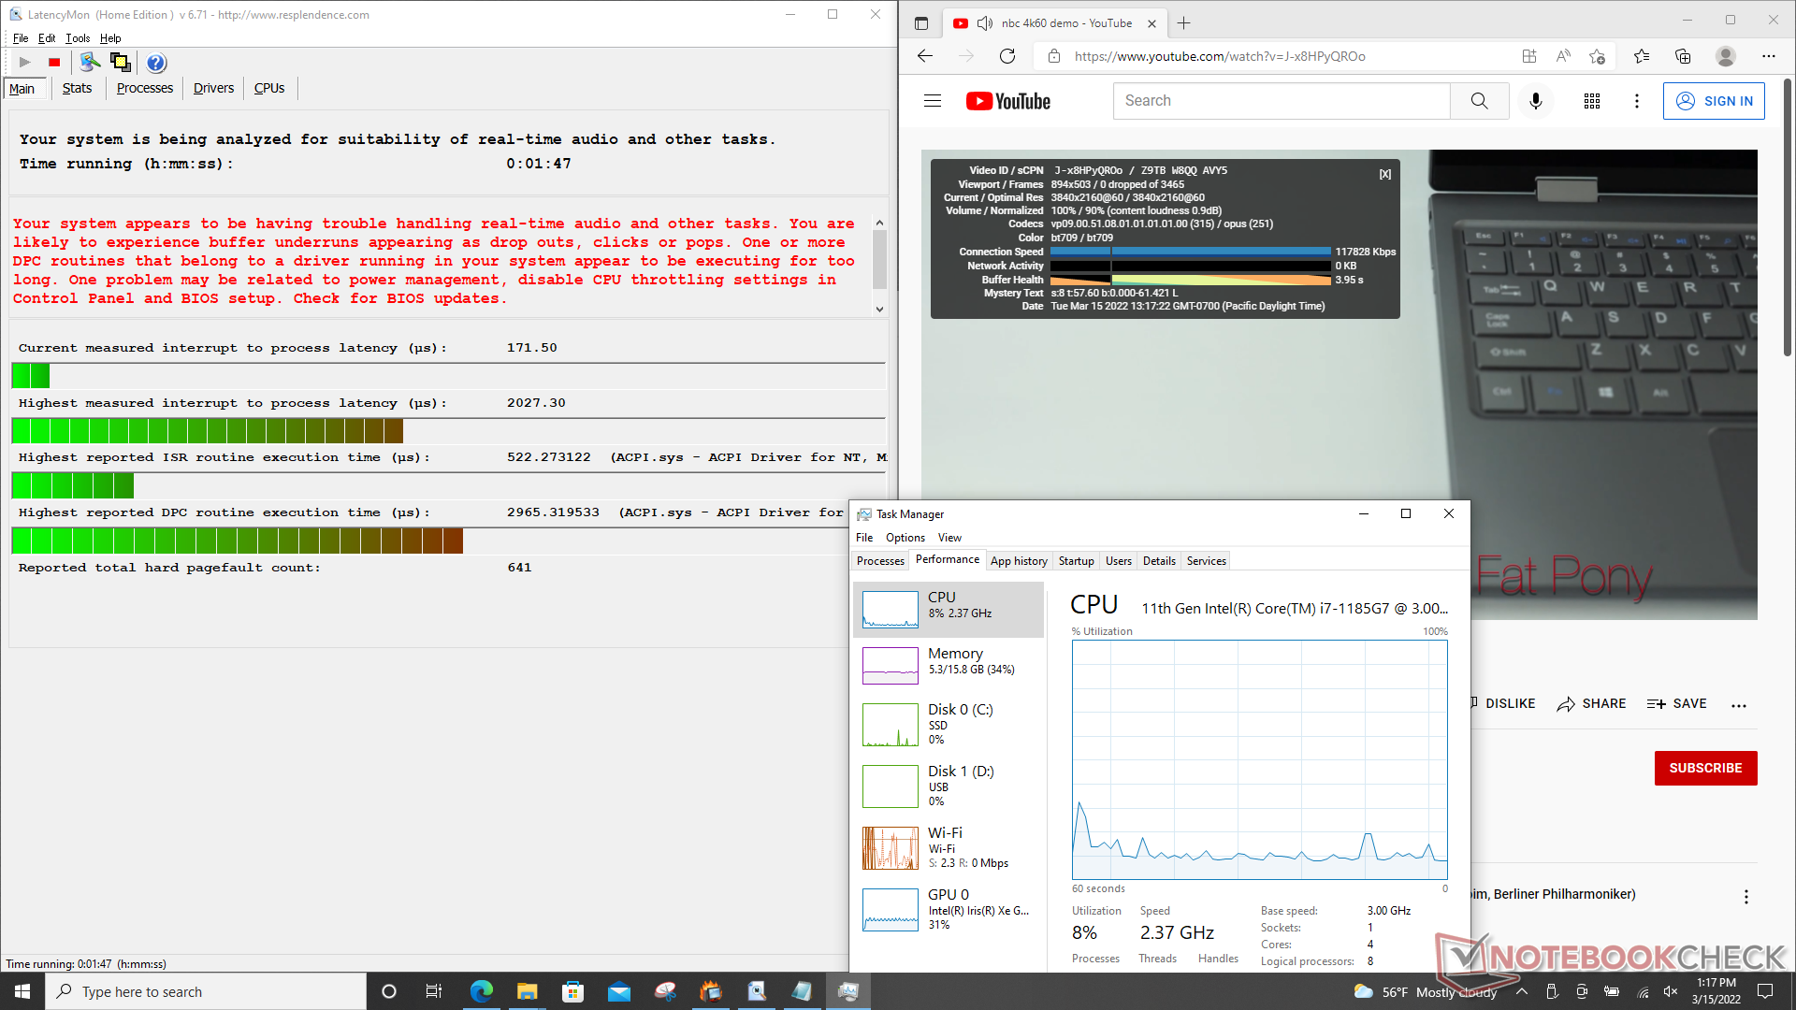Mute the YouTube tab via speaker icon
The height and width of the screenshot is (1010, 1796).
coord(984,23)
